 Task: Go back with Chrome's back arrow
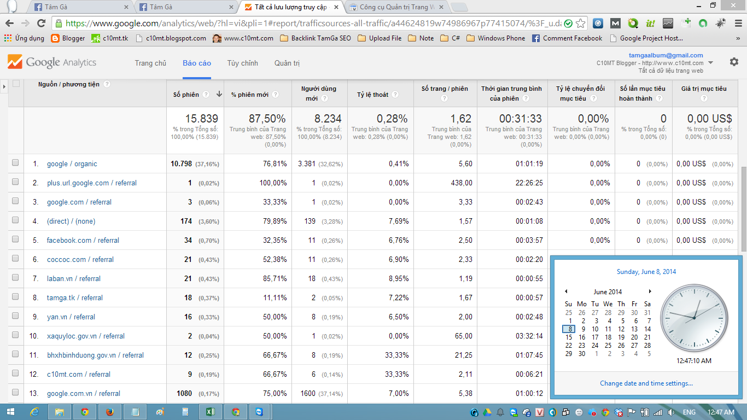click(9, 24)
